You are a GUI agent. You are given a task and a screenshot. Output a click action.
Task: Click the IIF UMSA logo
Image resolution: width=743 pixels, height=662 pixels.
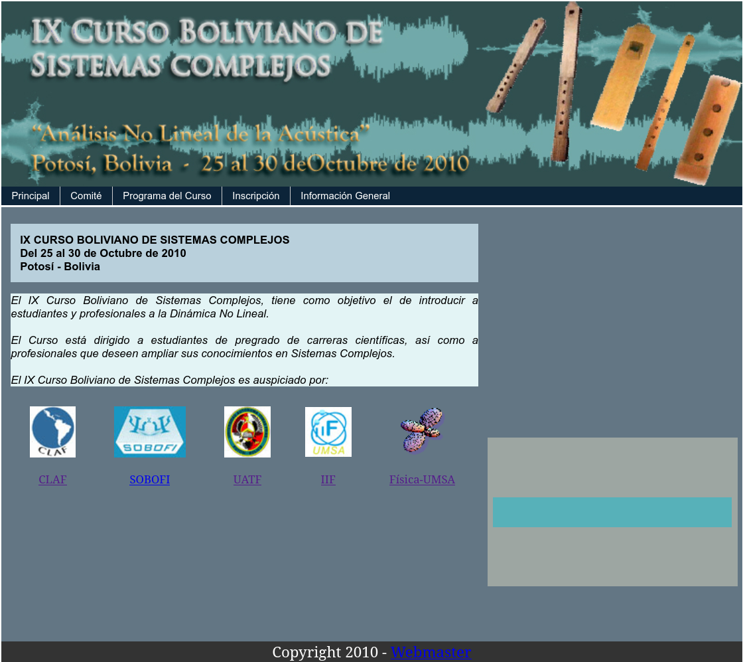click(x=328, y=432)
